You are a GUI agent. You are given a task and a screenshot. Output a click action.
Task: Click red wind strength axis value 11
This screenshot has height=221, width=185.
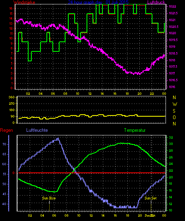(x=11, y=33)
